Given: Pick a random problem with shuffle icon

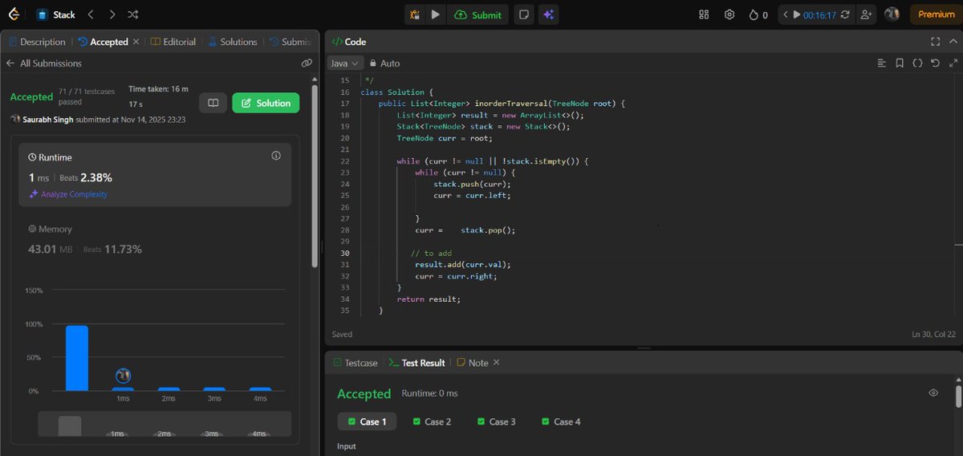Looking at the screenshot, I should (133, 14).
